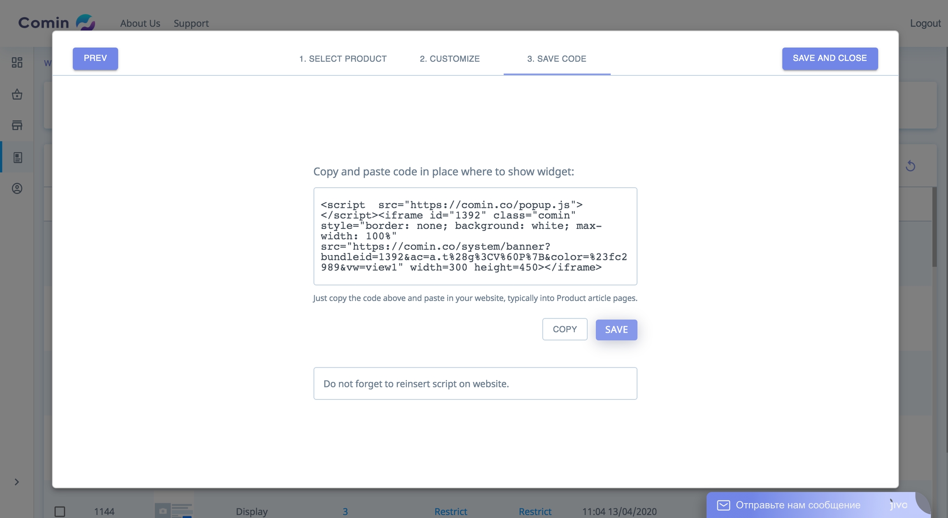Select the 3. Save Code step
Screen dimensions: 948x518
[x=557, y=58]
